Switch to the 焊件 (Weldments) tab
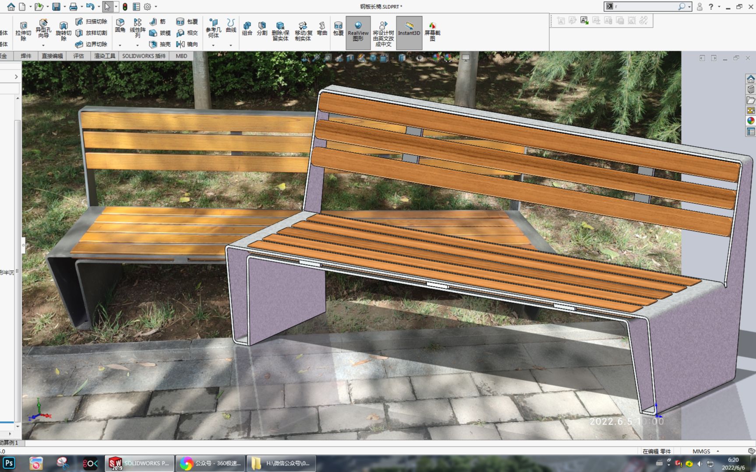This screenshot has width=756, height=472. (26, 56)
